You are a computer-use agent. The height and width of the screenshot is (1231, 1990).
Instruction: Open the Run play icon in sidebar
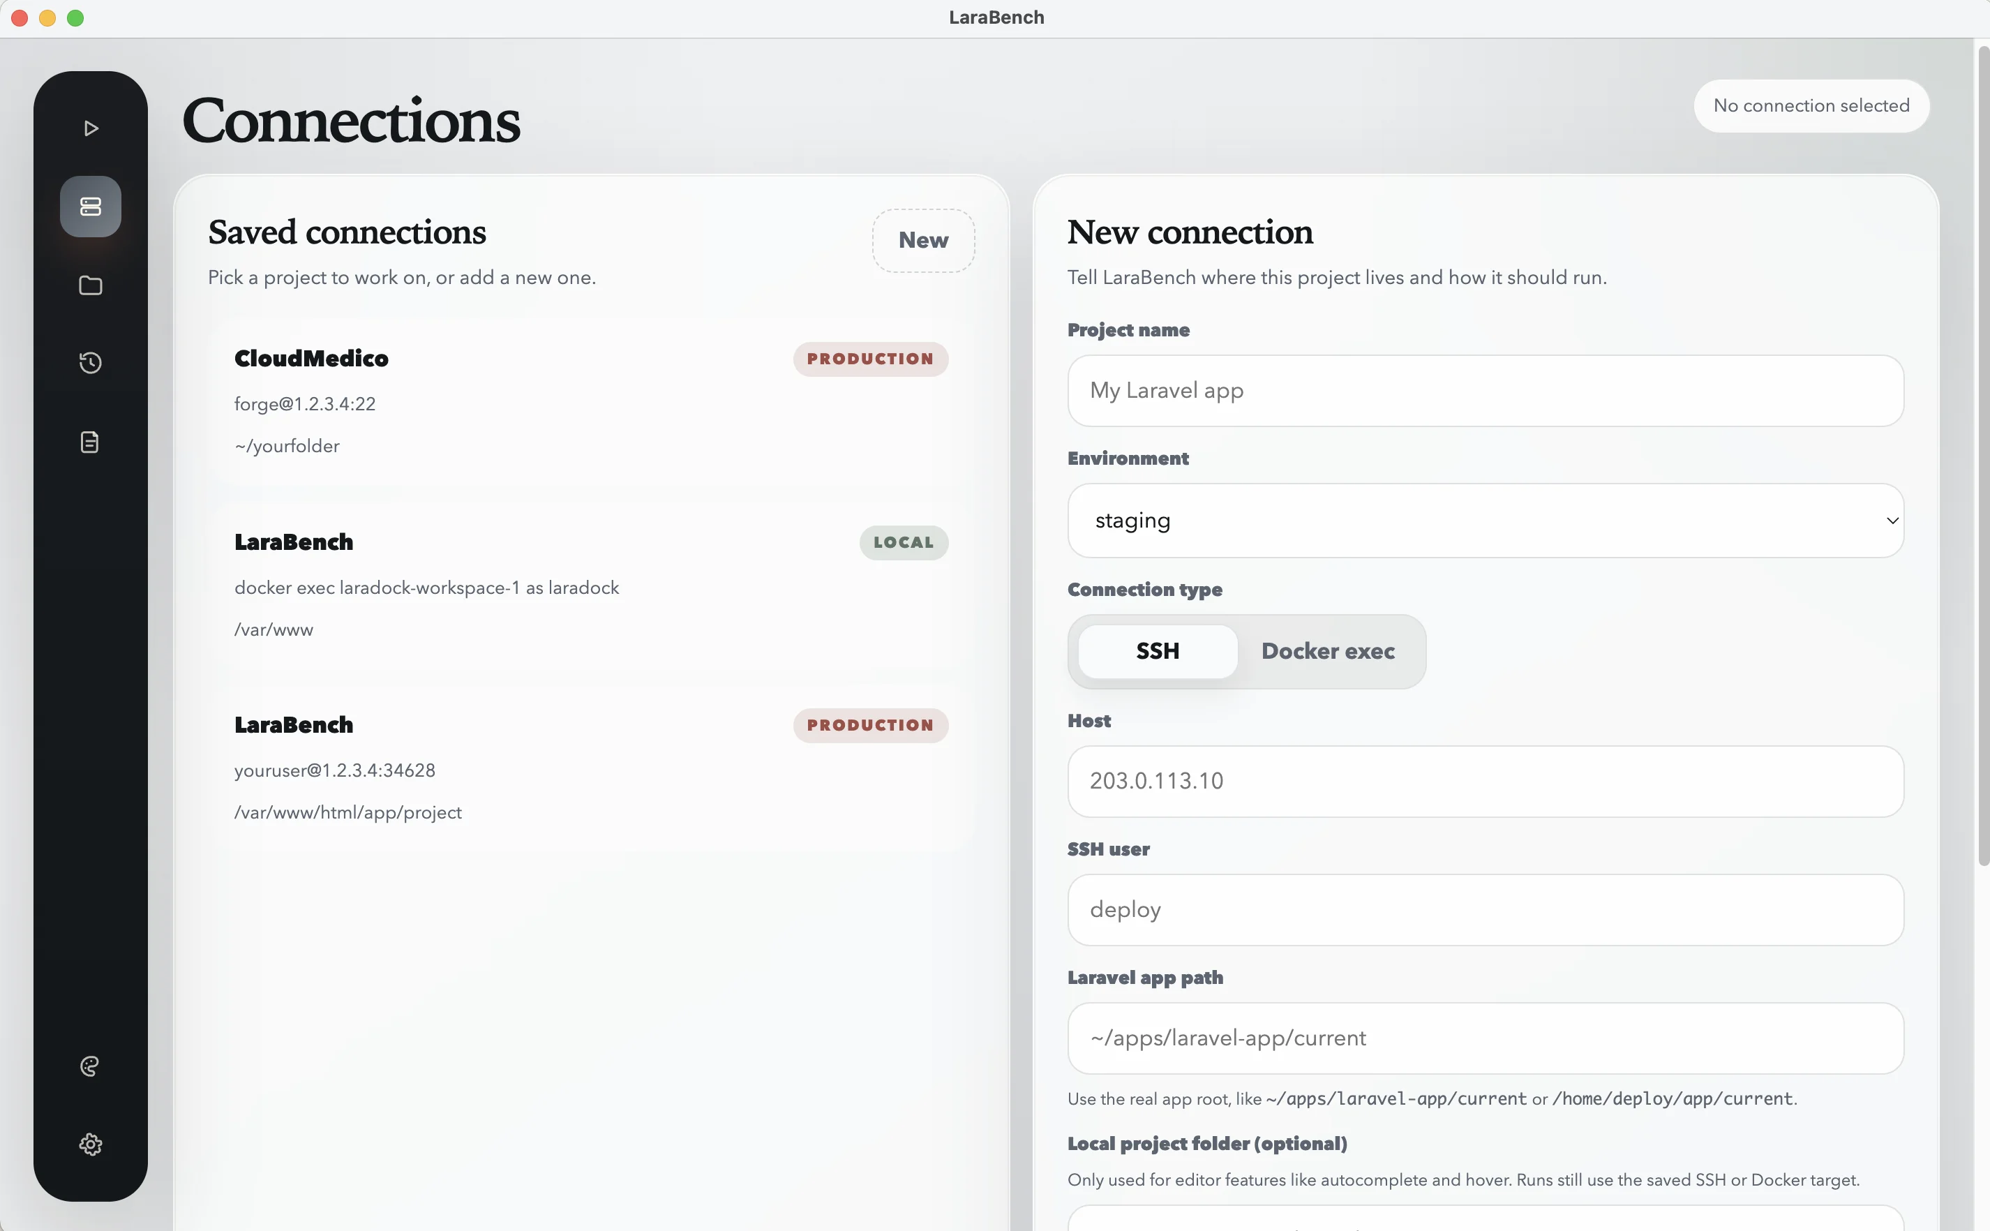(x=90, y=128)
